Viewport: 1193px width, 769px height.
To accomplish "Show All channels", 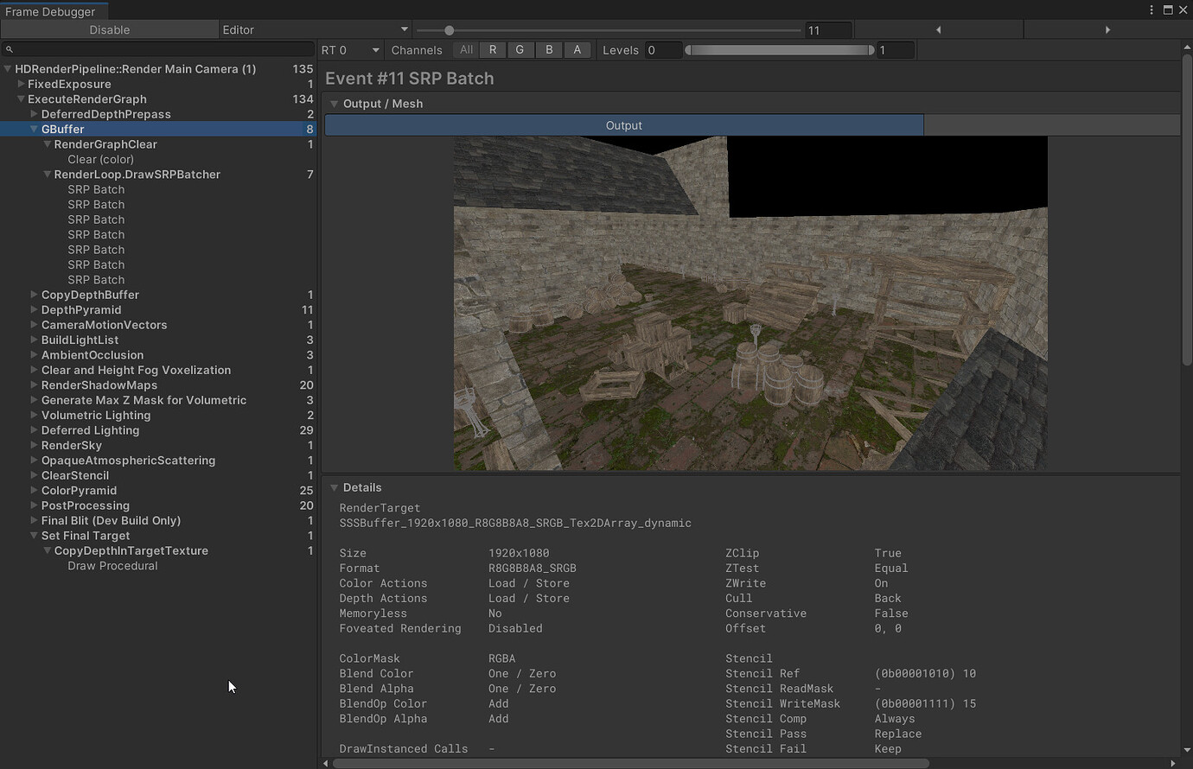I will pyautogui.click(x=466, y=50).
